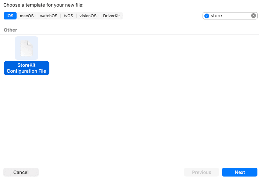The image size is (260, 178).
Task: Focus the template filter search field
Action: pos(230,16)
